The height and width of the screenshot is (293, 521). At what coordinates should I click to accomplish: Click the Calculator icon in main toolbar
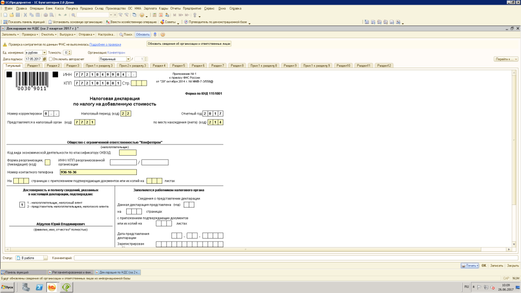155,15
